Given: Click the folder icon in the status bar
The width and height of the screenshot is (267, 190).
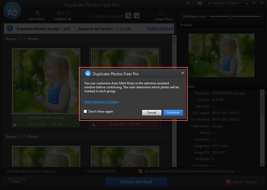Looking at the screenshot, I should (x=141, y=171).
